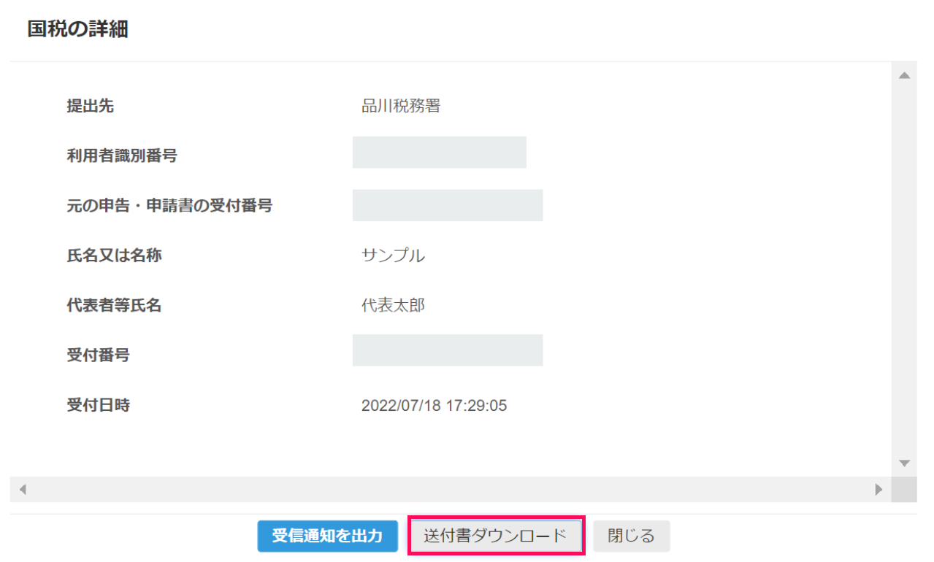
Task: Close the dialog with 閉じる
Action: (x=631, y=536)
